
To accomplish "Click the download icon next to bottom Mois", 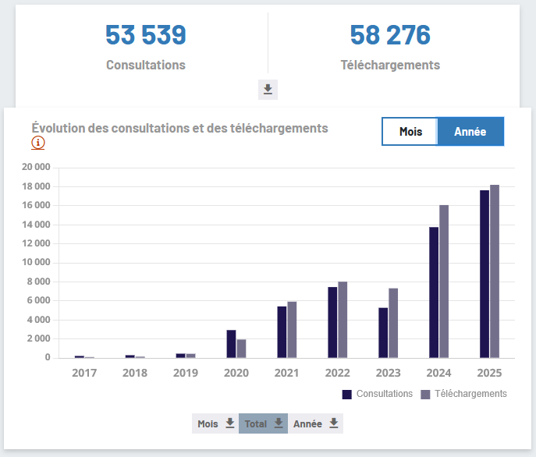I will [229, 423].
